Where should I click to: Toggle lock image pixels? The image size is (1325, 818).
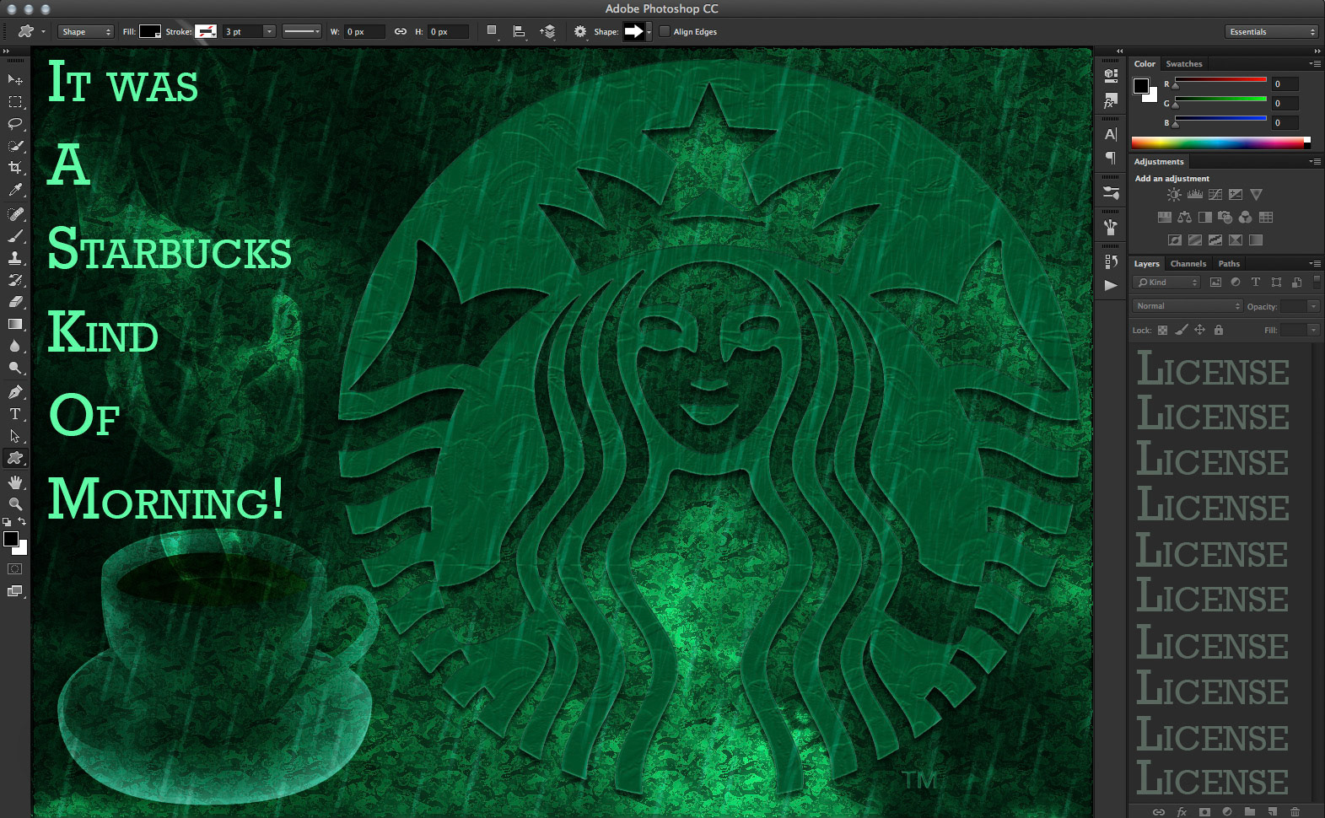click(x=1181, y=330)
